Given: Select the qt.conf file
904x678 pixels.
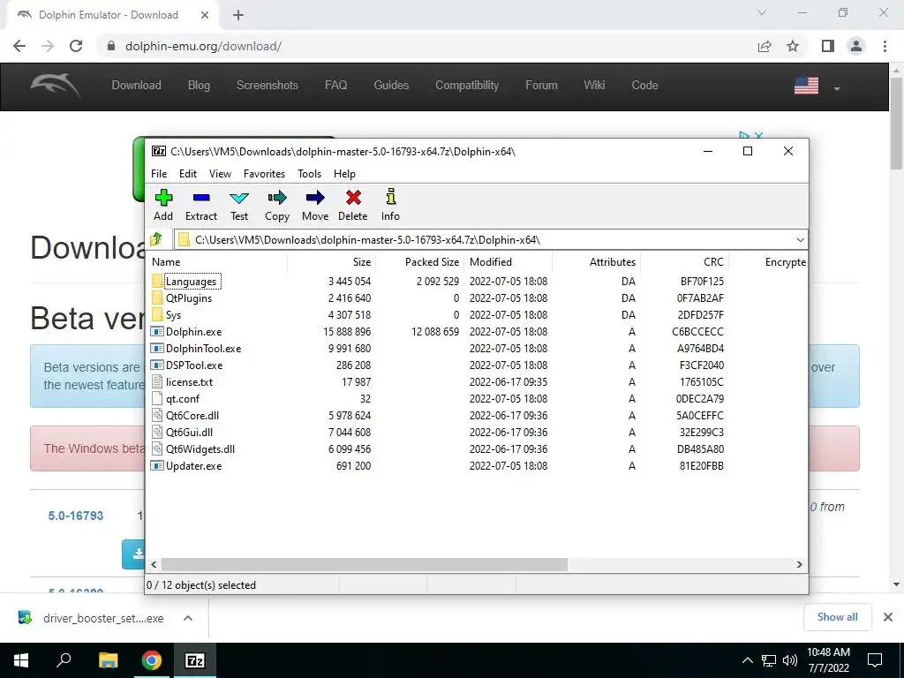Looking at the screenshot, I should 183,398.
